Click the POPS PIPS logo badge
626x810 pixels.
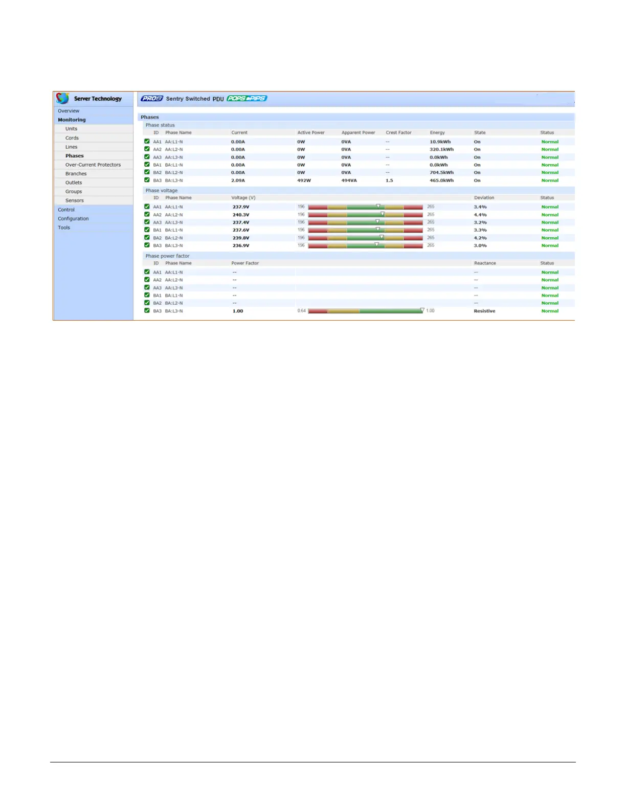247,98
